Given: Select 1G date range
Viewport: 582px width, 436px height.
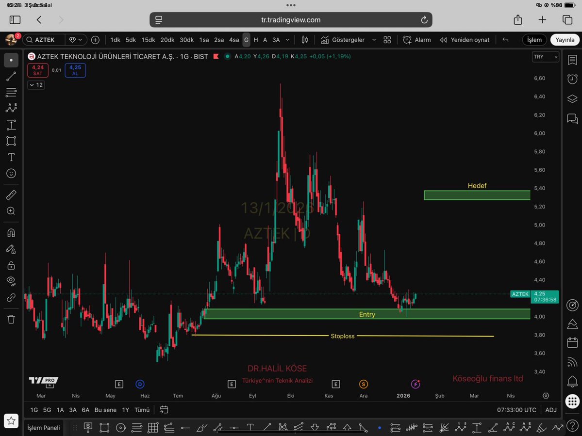Looking at the screenshot, I should [34, 410].
